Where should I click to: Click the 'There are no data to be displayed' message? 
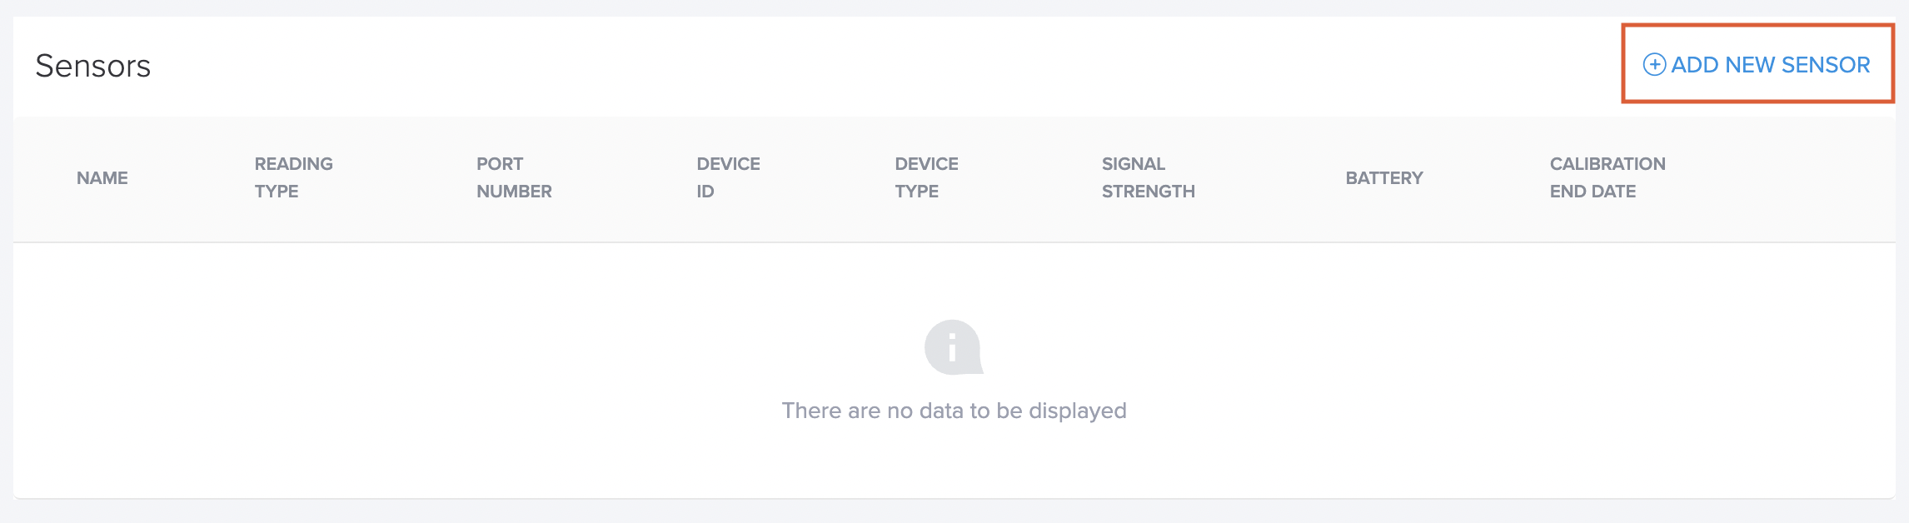tap(954, 411)
